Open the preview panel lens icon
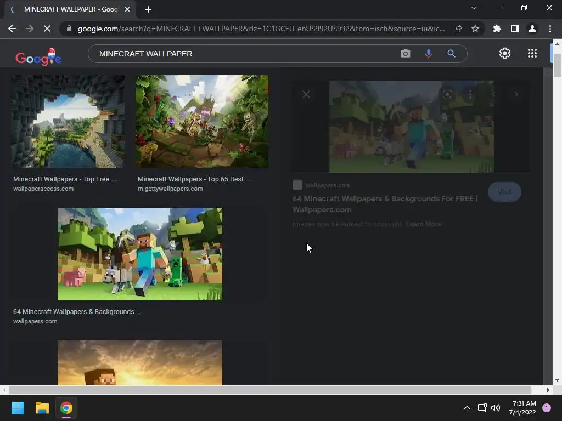This screenshot has height=421, width=562. [x=447, y=94]
